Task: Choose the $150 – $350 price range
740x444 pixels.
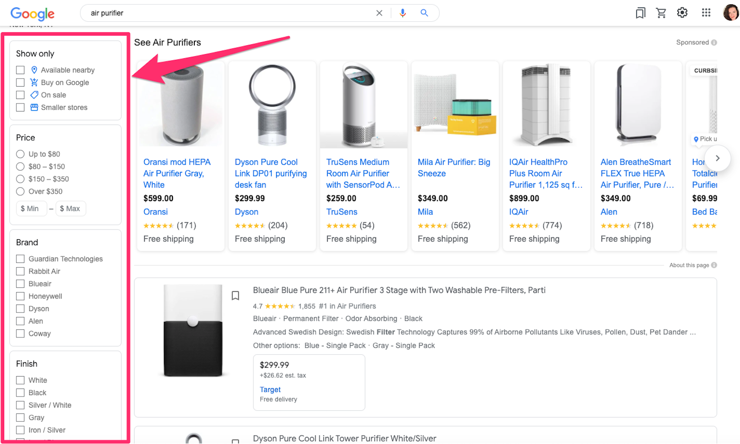Action: pyautogui.click(x=20, y=179)
